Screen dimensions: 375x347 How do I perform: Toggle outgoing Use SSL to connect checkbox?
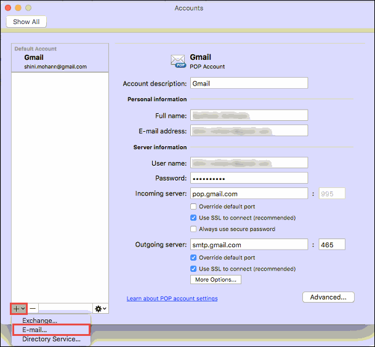(193, 269)
